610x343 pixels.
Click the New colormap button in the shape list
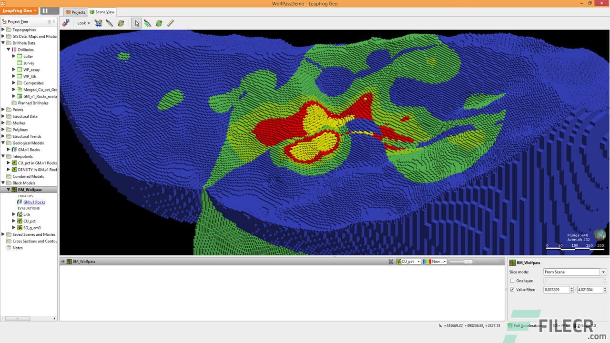(435, 261)
